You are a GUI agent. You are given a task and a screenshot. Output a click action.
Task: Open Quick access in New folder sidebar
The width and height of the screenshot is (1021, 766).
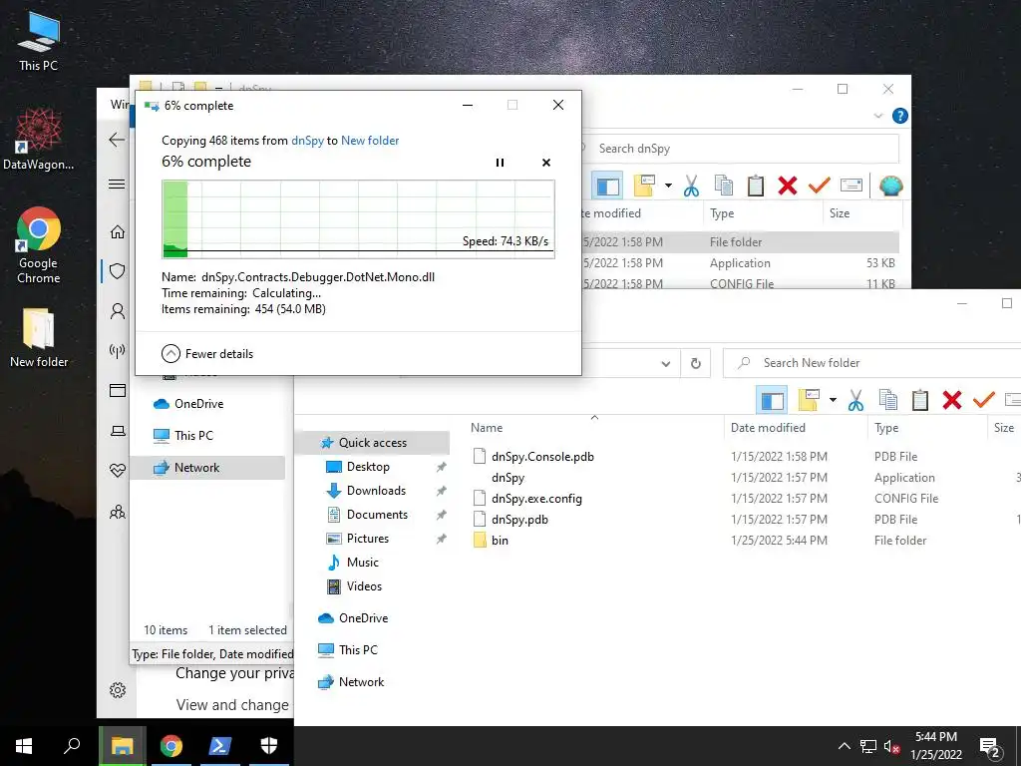pyautogui.click(x=373, y=442)
